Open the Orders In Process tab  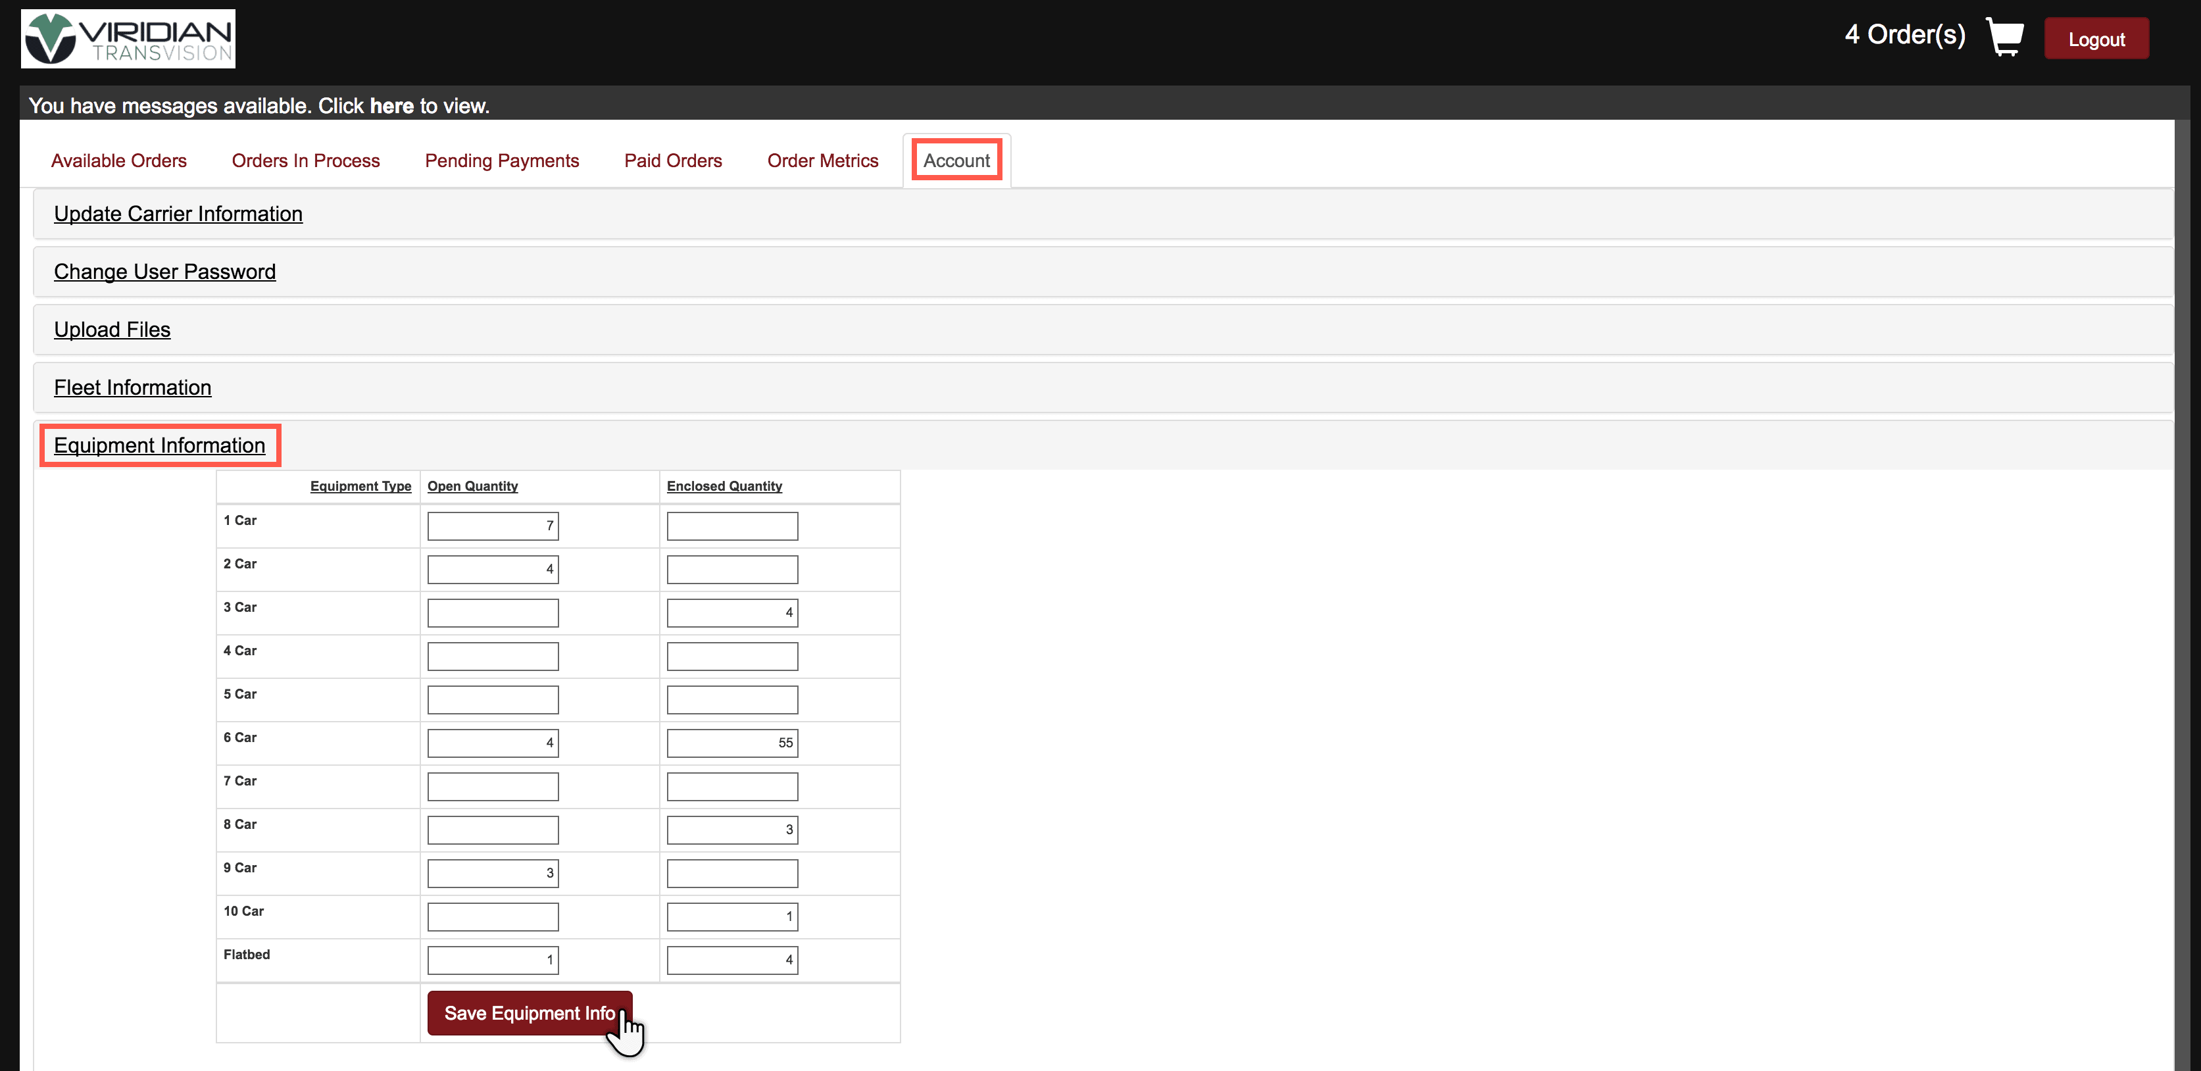click(x=305, y=161)
